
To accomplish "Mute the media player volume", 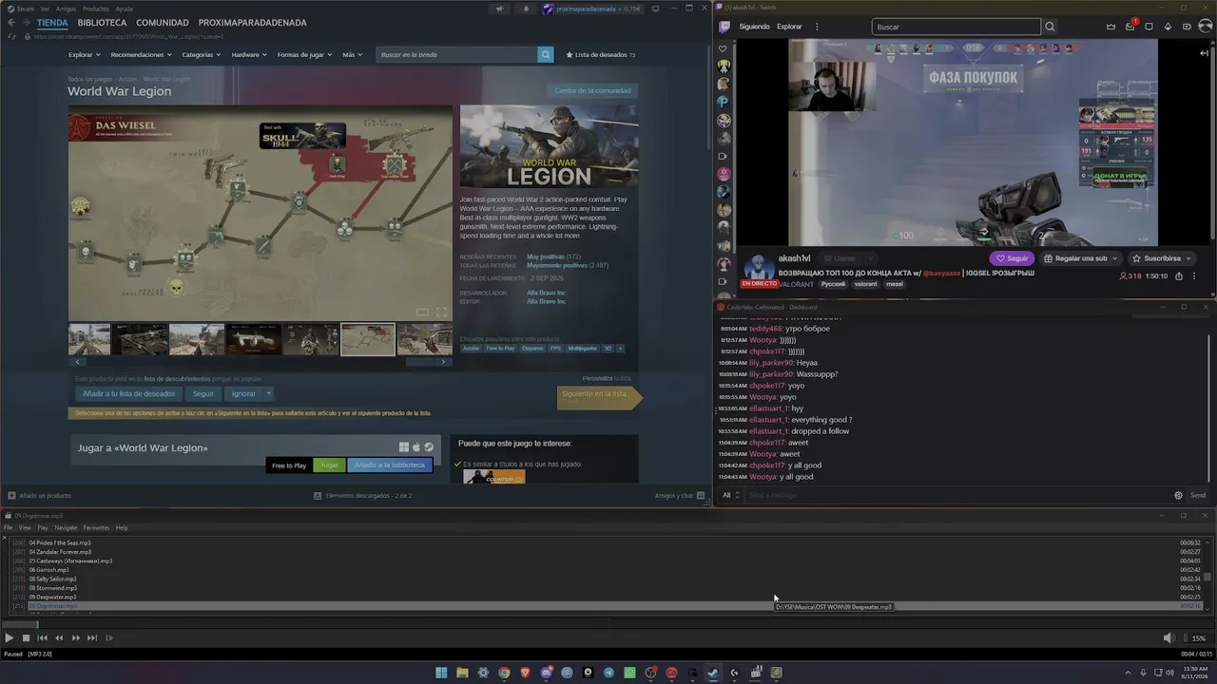I will [x=1169, y=638].
